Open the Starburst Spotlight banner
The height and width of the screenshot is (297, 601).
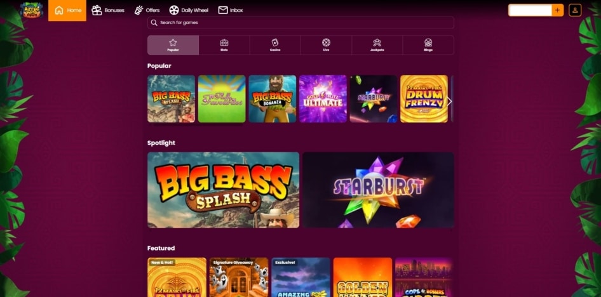click(378, 190)
